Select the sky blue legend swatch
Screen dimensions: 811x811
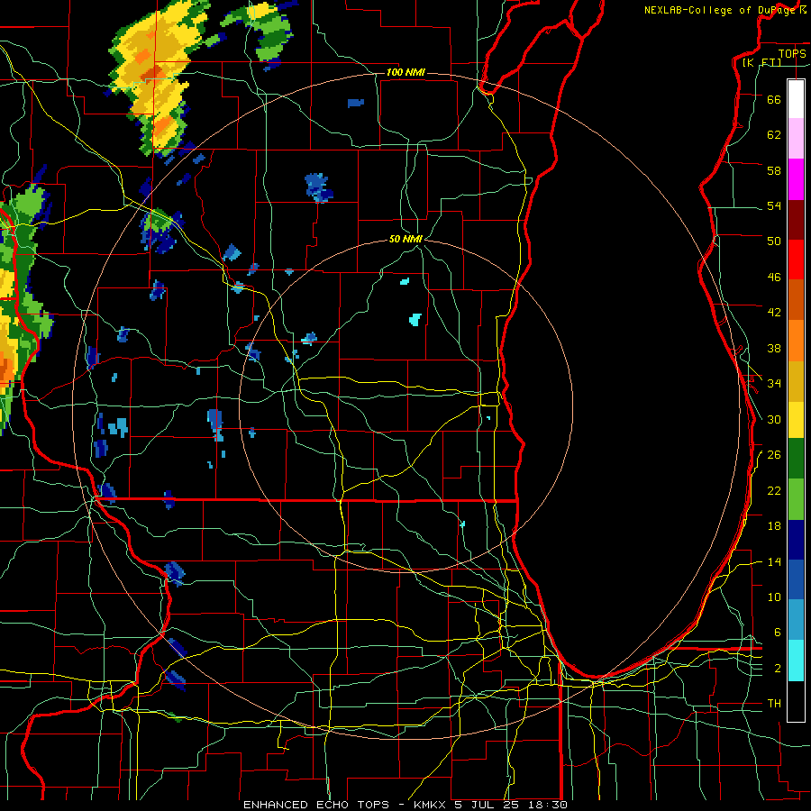coord(796,620)
